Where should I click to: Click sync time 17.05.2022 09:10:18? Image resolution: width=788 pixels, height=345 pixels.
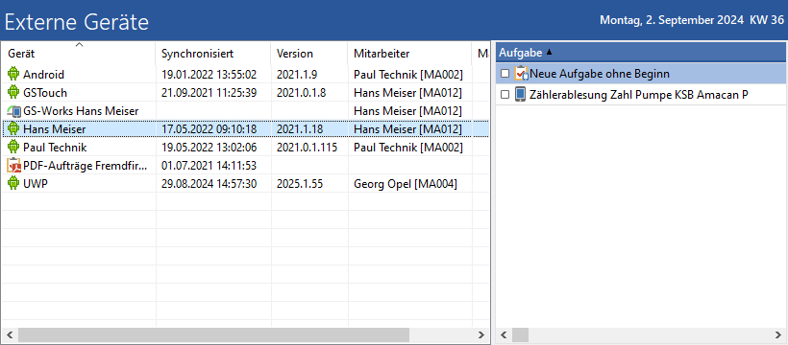click(209, 128)
